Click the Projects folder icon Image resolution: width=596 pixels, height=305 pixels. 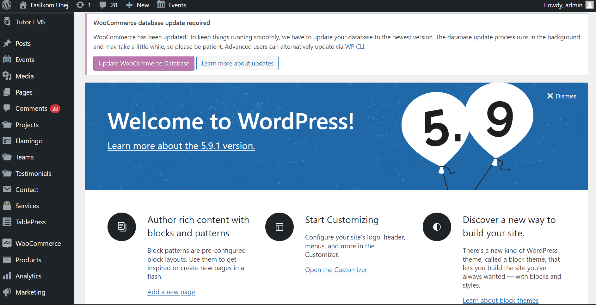pyautogui.click(x=7, y=124)
